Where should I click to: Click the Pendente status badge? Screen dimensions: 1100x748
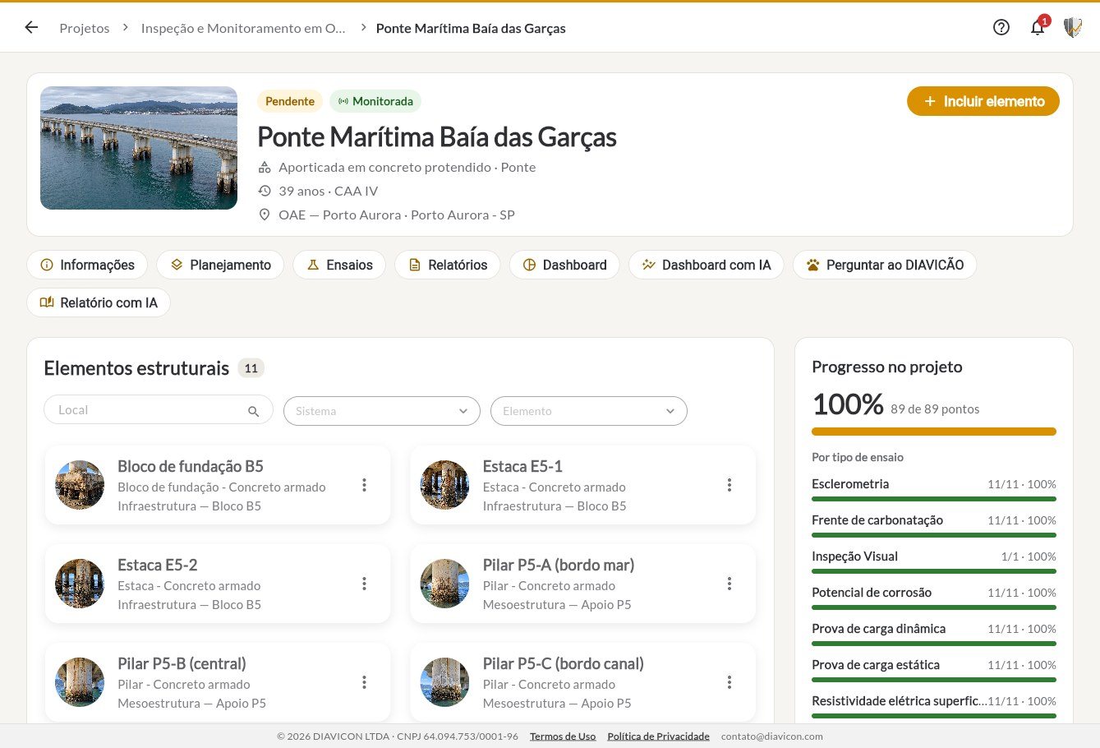[x=290, y=101]
